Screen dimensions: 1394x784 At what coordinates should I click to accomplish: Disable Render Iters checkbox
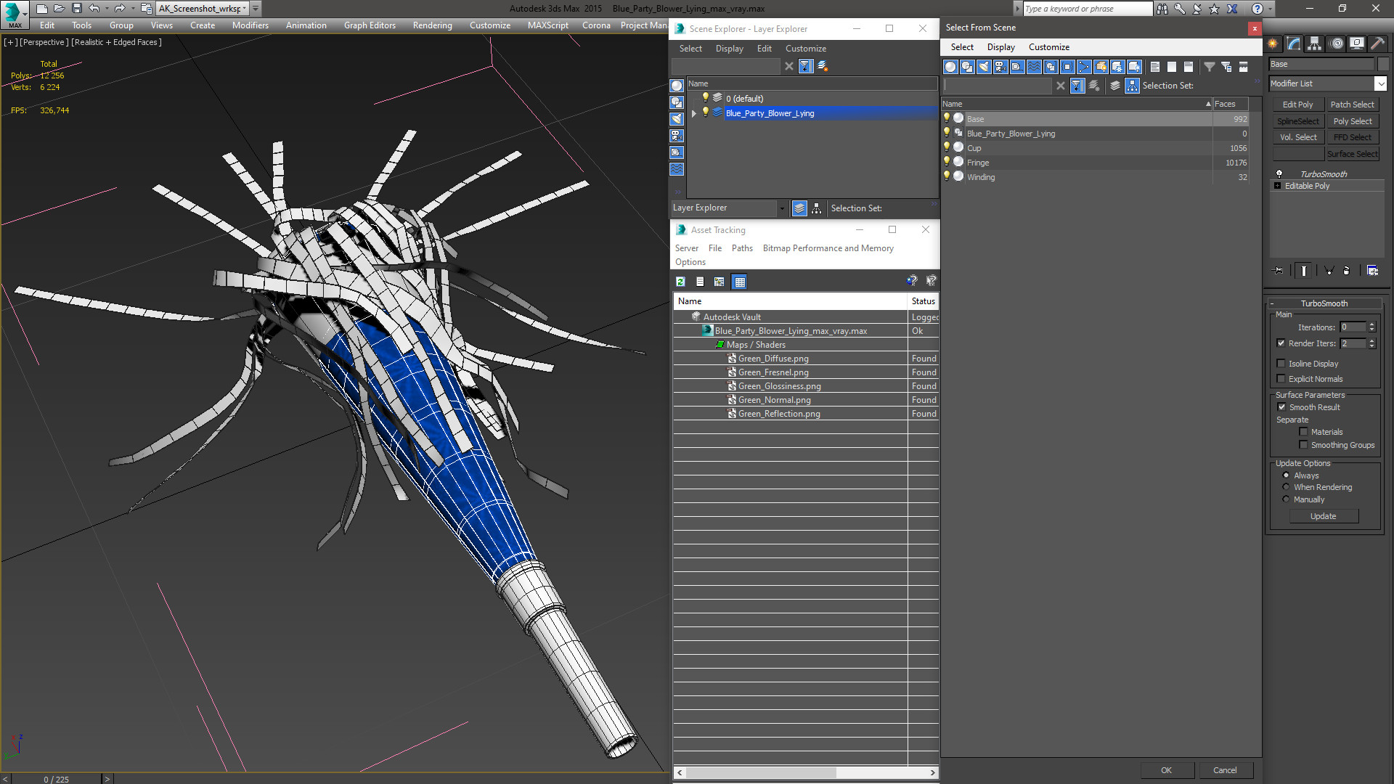pyautogui.click(x=1281, y=343)
